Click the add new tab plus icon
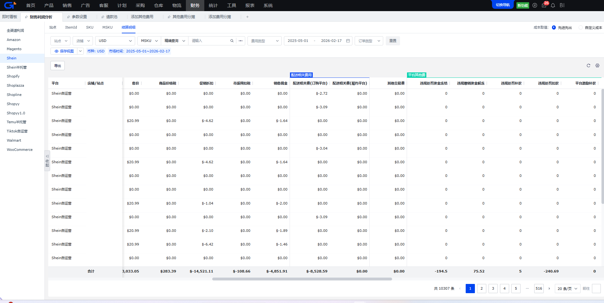Image resolution: width=604 pixels, height=303 pixels. 247,17
